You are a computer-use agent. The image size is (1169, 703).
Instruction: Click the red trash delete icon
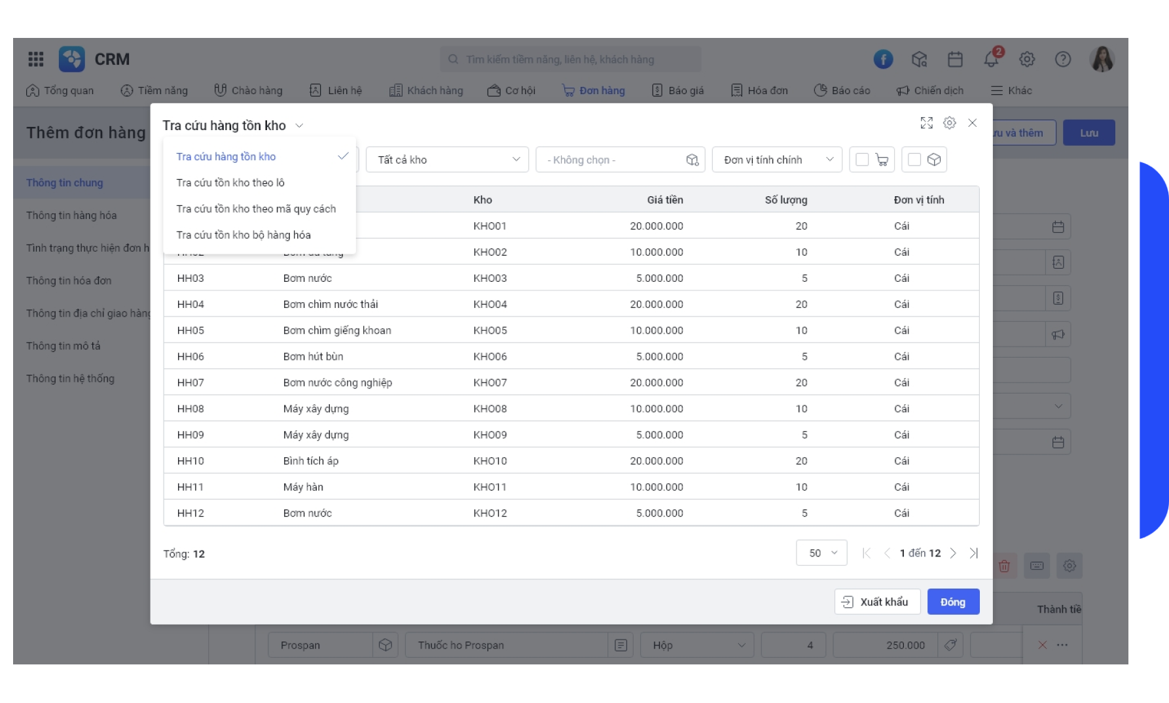1004,566
